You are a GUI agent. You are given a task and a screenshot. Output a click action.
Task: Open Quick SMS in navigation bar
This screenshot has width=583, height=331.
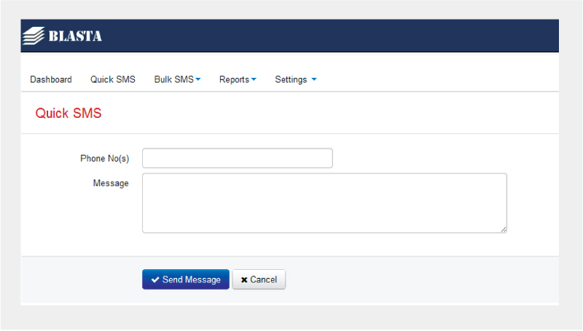point(113,79)
